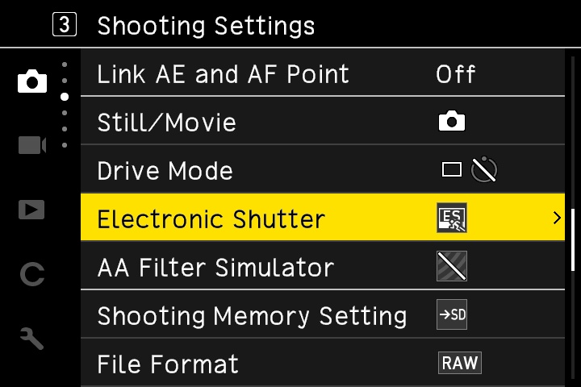Open the wrench setup tab icon
Image resolution: width=581 pixels, height=387 pixels.
pyautogui.click(x=32, y=339)
